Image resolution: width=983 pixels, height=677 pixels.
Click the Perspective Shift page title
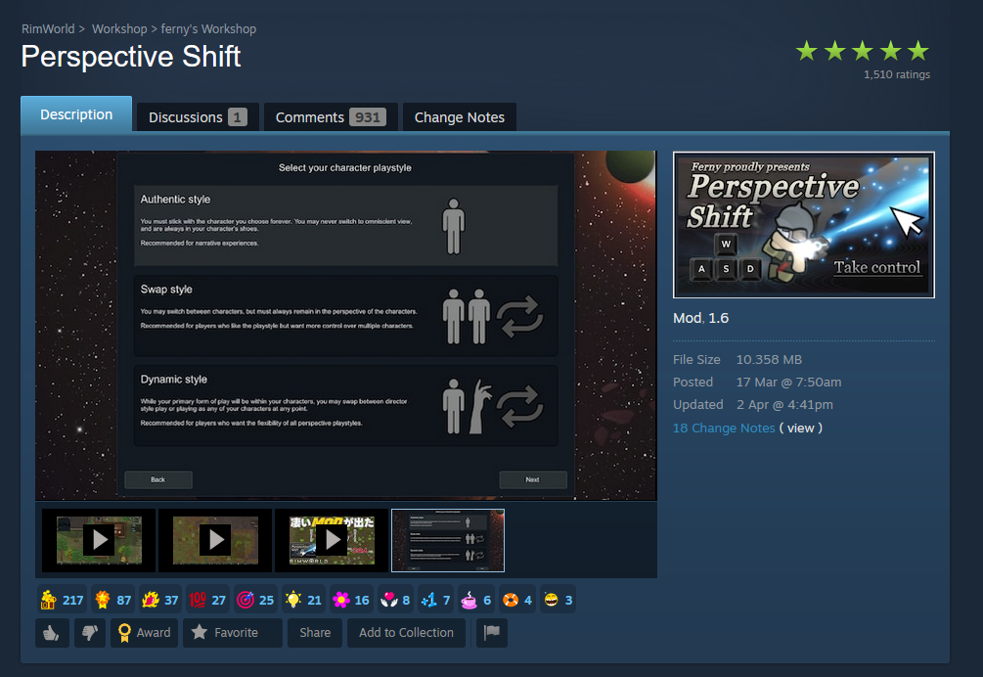131,57
